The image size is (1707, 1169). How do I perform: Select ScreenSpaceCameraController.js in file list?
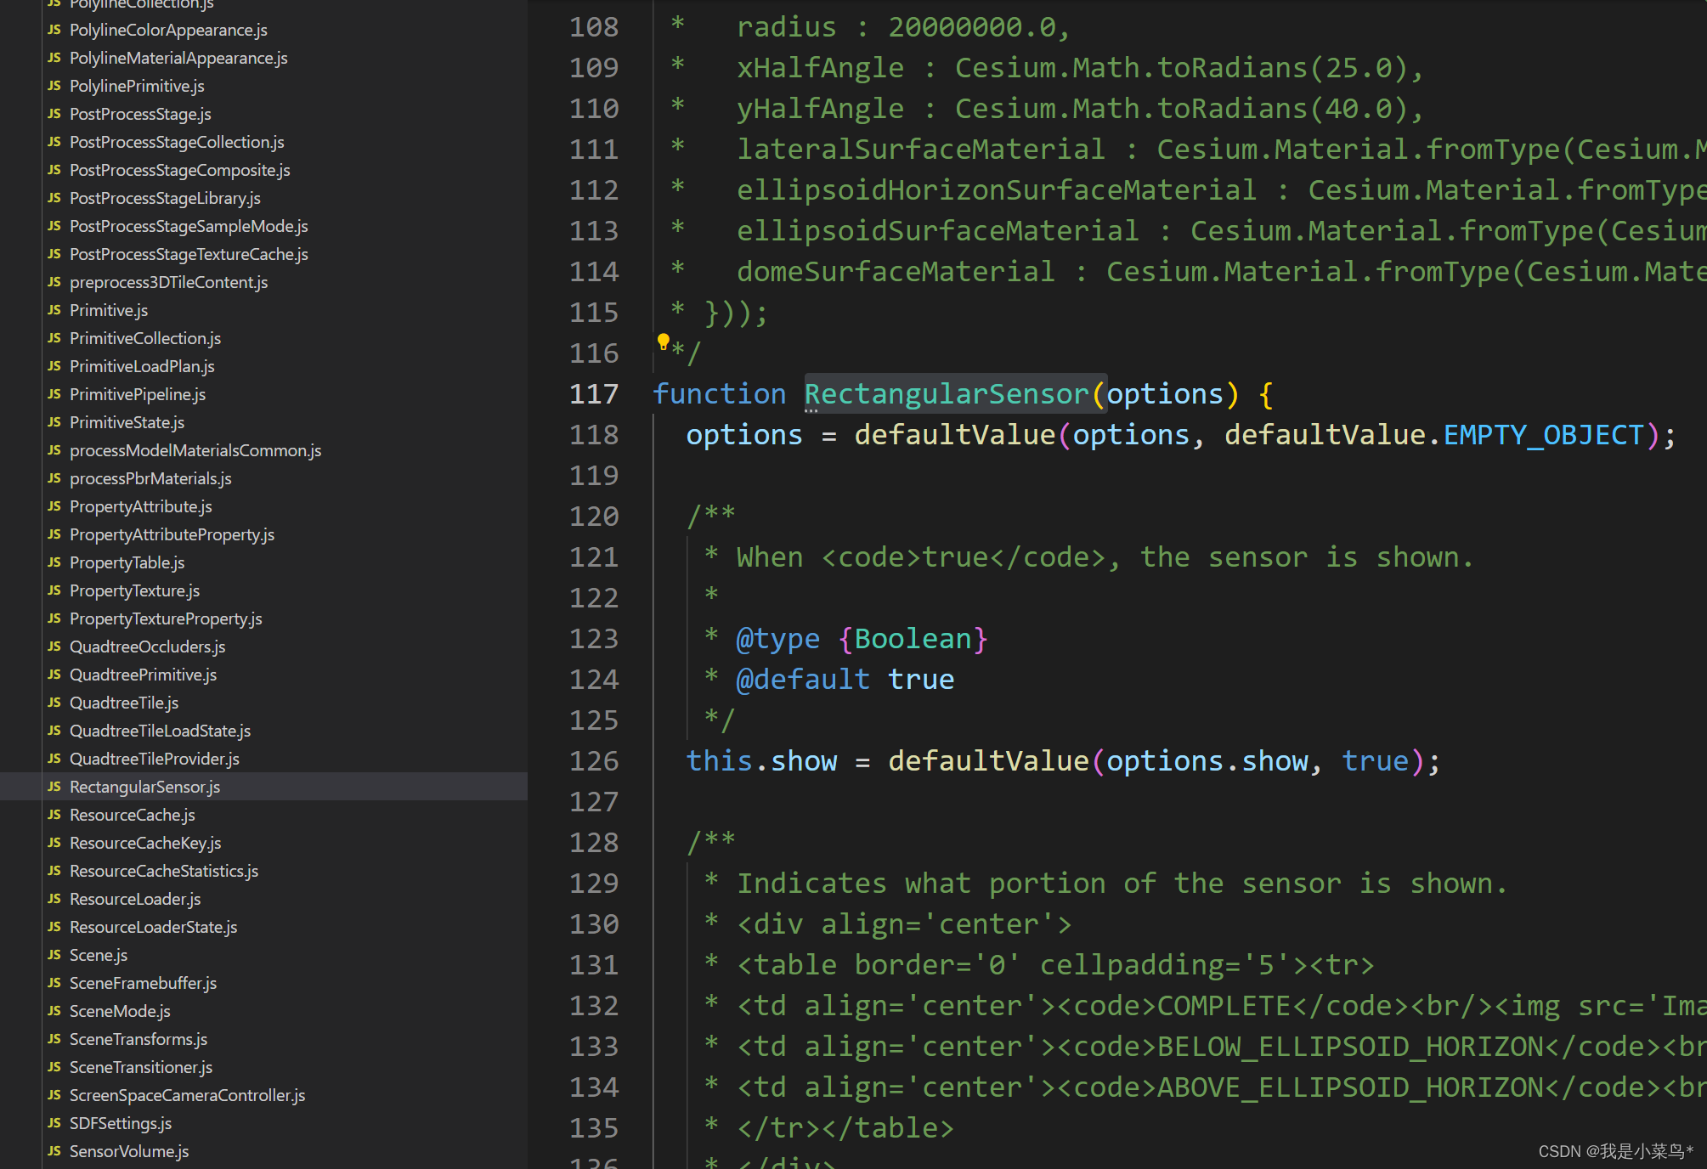pyautogui.click(x=187, y=1095)
